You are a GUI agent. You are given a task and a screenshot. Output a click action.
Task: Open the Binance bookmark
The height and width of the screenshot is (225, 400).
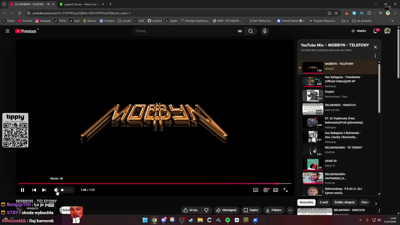point(89,21)
